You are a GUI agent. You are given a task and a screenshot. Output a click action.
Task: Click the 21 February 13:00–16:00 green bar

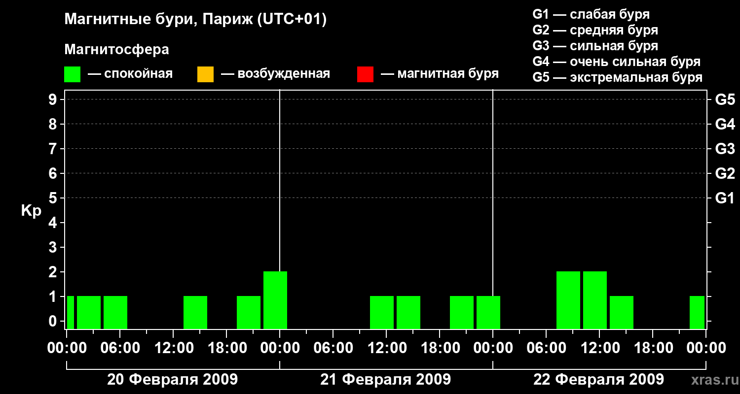click(x=408, y=312)
